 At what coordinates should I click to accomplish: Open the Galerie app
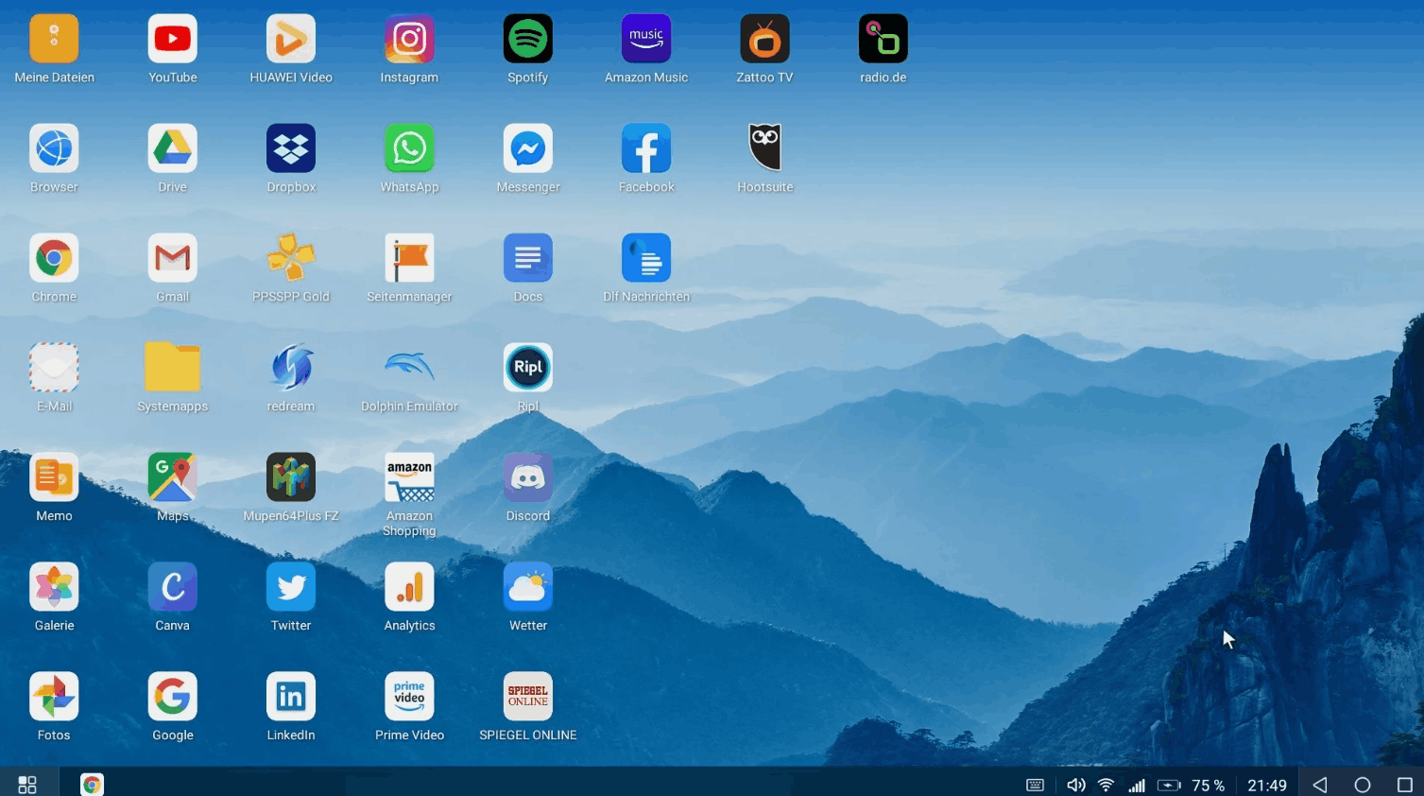point(54,587)
